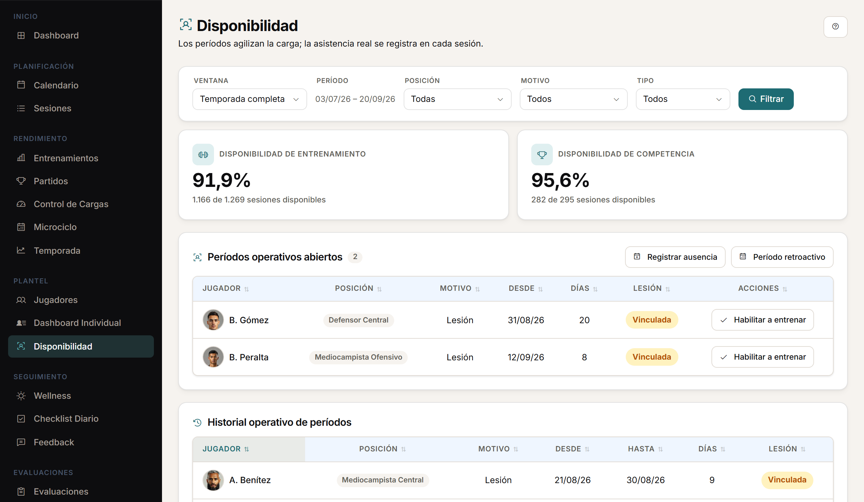864x502 pixels.
Task: Click the Disponibilidad icon in sidebar
Action: [21, 346]
